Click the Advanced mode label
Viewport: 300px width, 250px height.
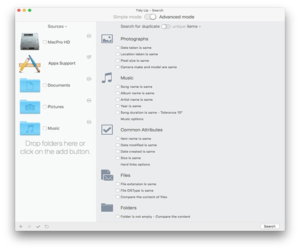[x=176, y=17]
